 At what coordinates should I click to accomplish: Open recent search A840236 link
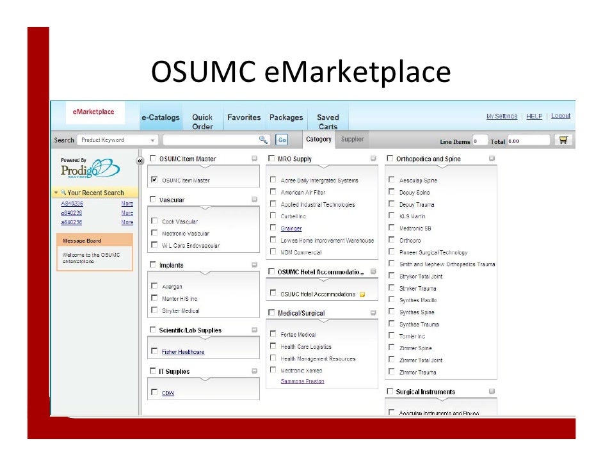pyautogui.click(x=72, y=204)
